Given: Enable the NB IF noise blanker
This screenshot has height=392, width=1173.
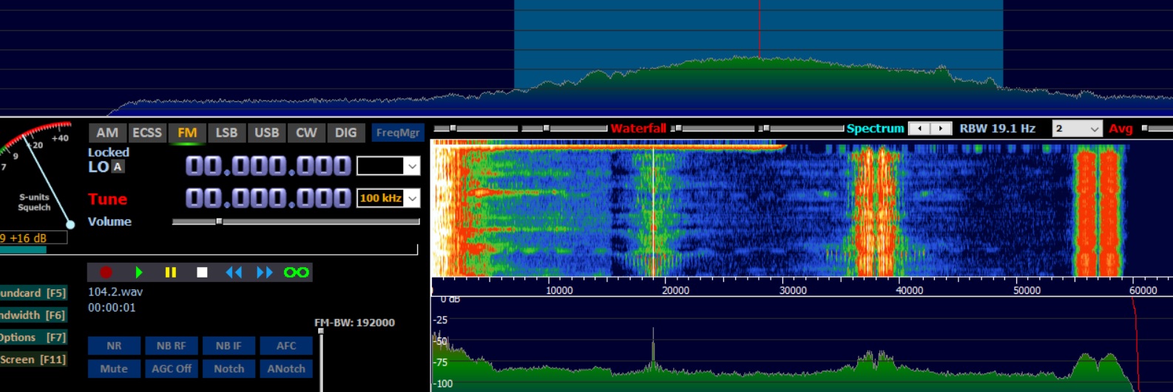Looking at the screenshot, I should pos(229,345).
